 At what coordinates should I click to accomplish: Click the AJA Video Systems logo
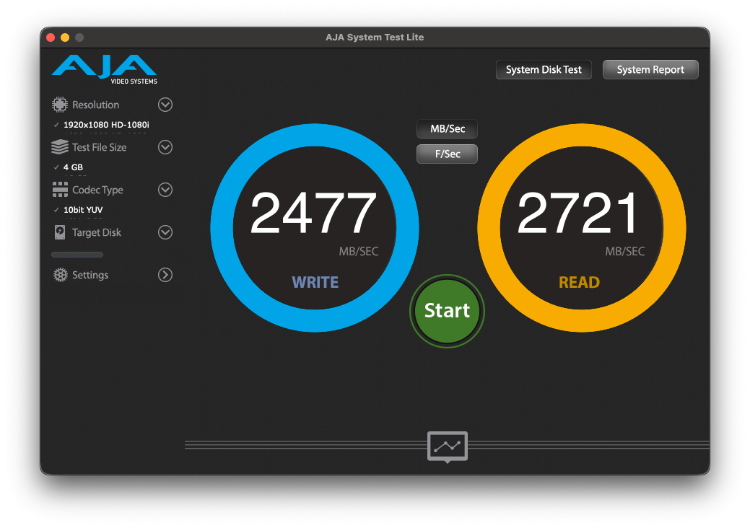(x=104, y=69)
